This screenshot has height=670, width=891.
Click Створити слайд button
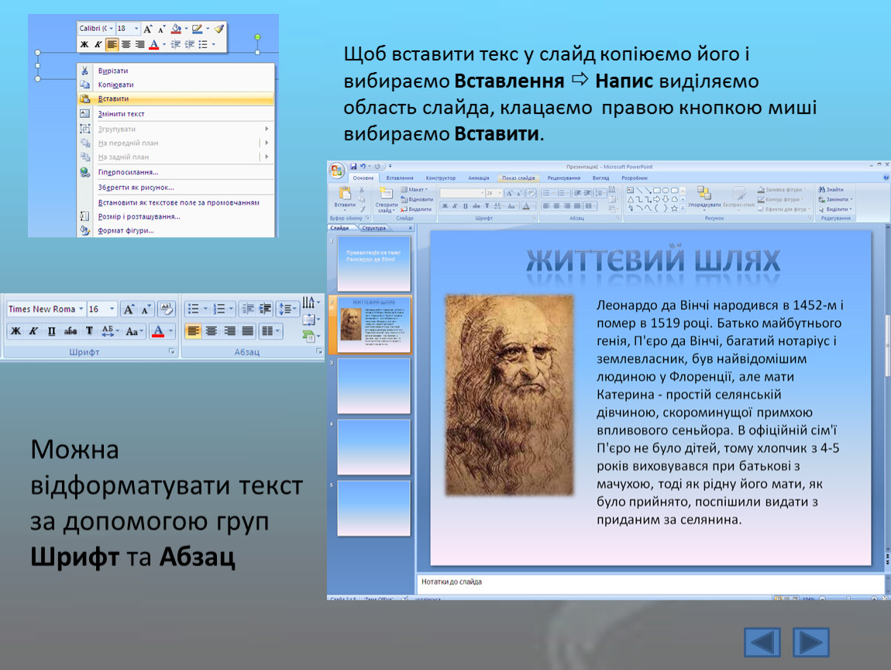tap(387, 199)
